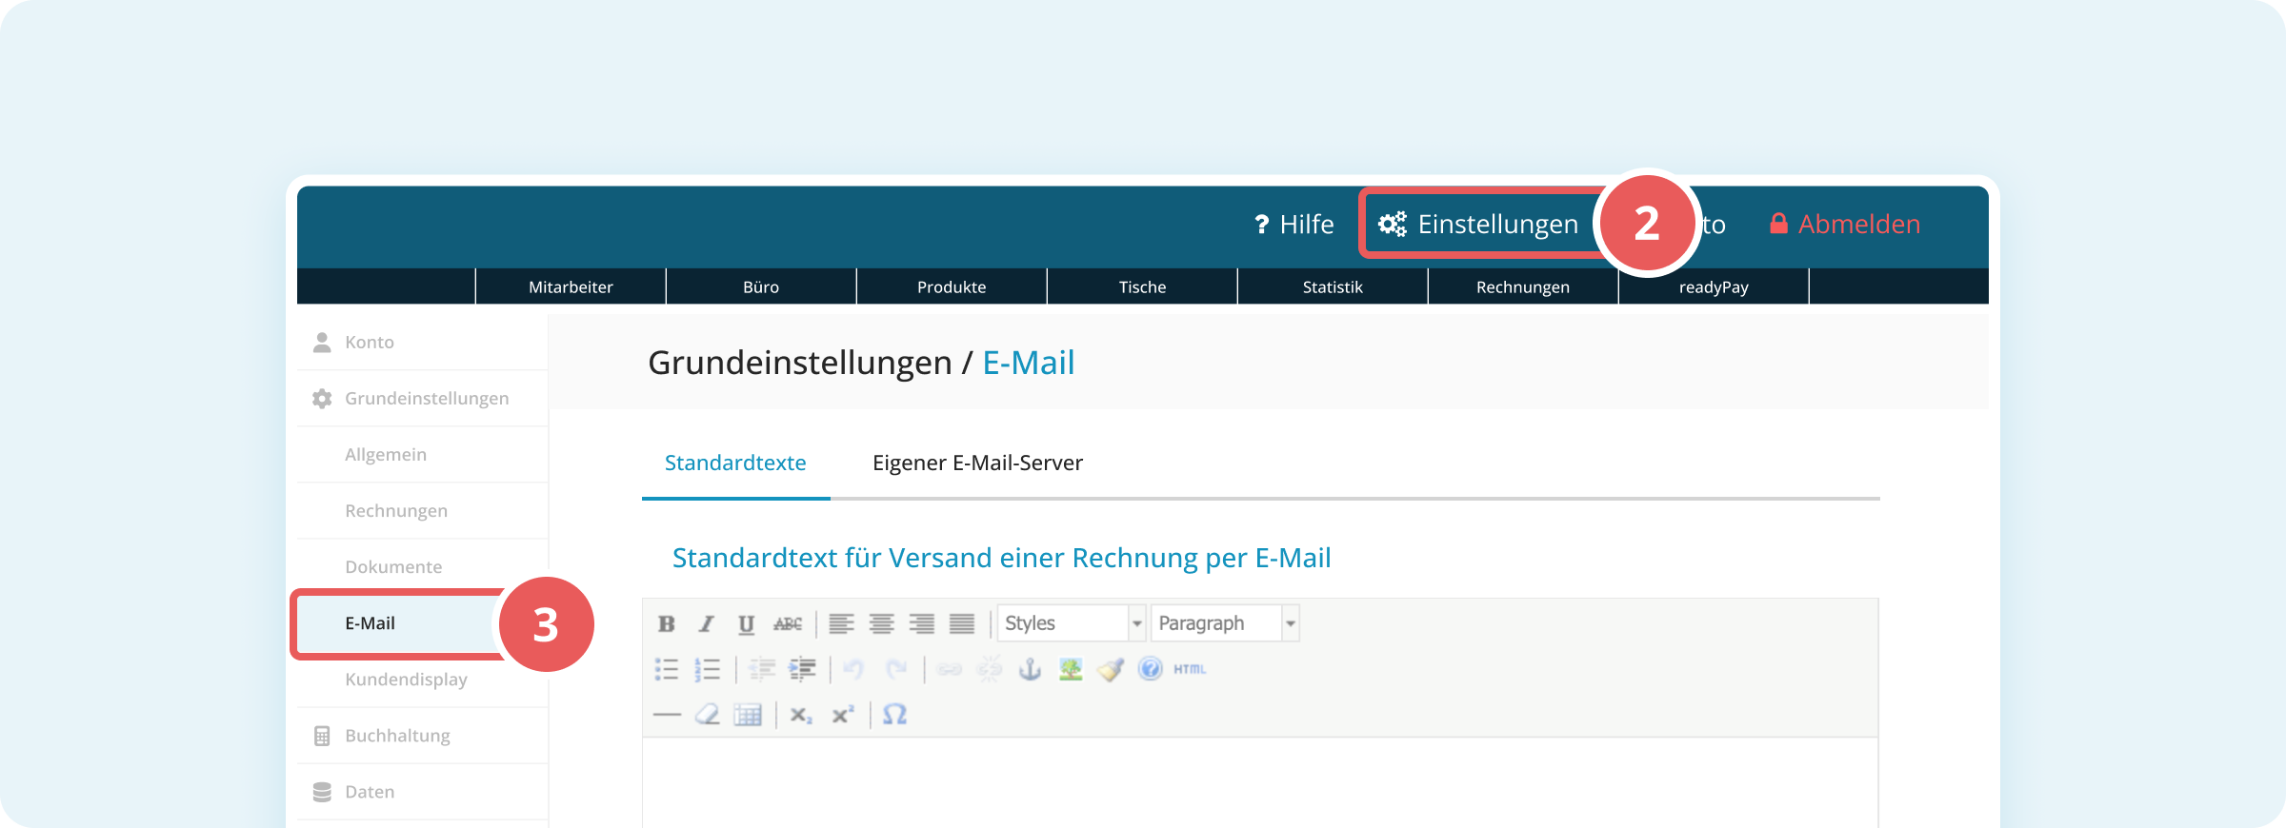
Task: Align text right
Action: pyautogui.click(x=921, y=624)
